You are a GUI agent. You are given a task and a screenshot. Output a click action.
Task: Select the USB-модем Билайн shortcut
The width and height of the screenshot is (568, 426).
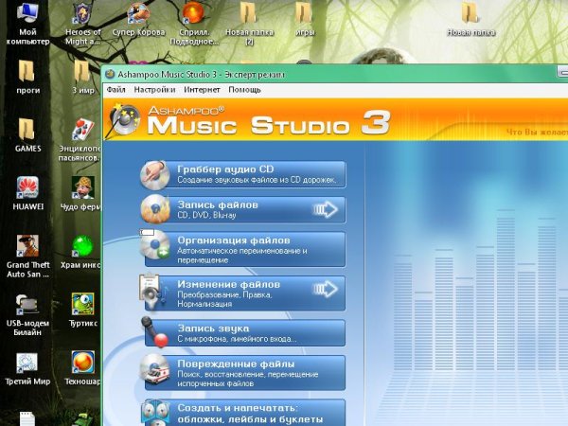click(x=27, y=314)
